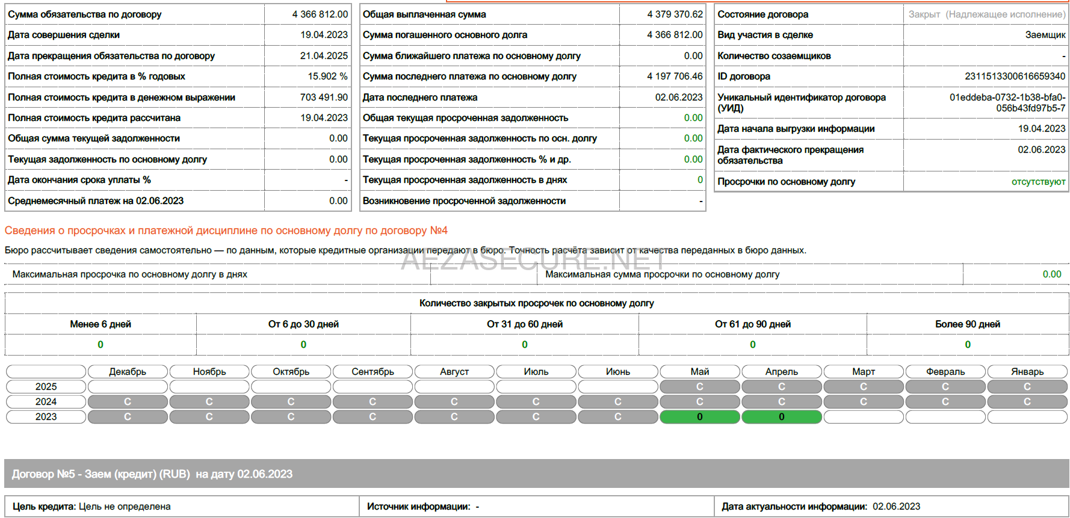Click contract status 'Закрыт (Надлежащее исполнение)'

pyautogui.click(x=987, y=14)
